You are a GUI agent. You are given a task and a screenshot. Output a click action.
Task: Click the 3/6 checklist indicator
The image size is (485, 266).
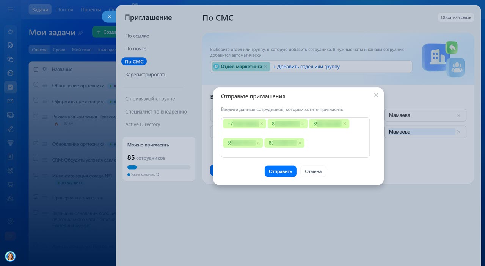(68, 124)
